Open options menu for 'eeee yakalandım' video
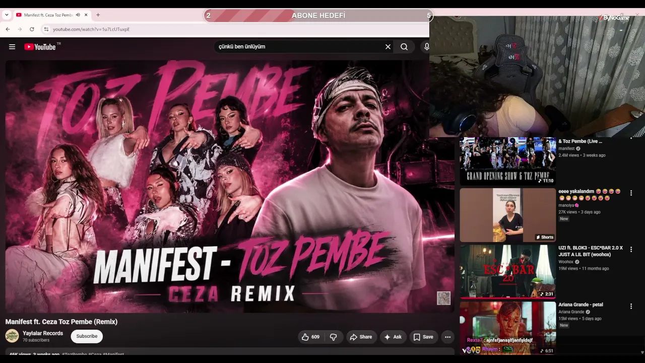 click(x=631, y=193)
